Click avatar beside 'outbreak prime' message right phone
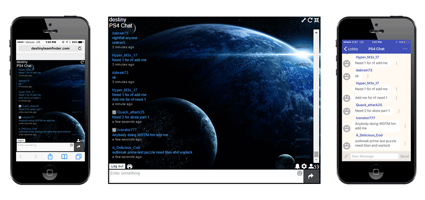The image size is (425, 200). [x=347, y=146]
